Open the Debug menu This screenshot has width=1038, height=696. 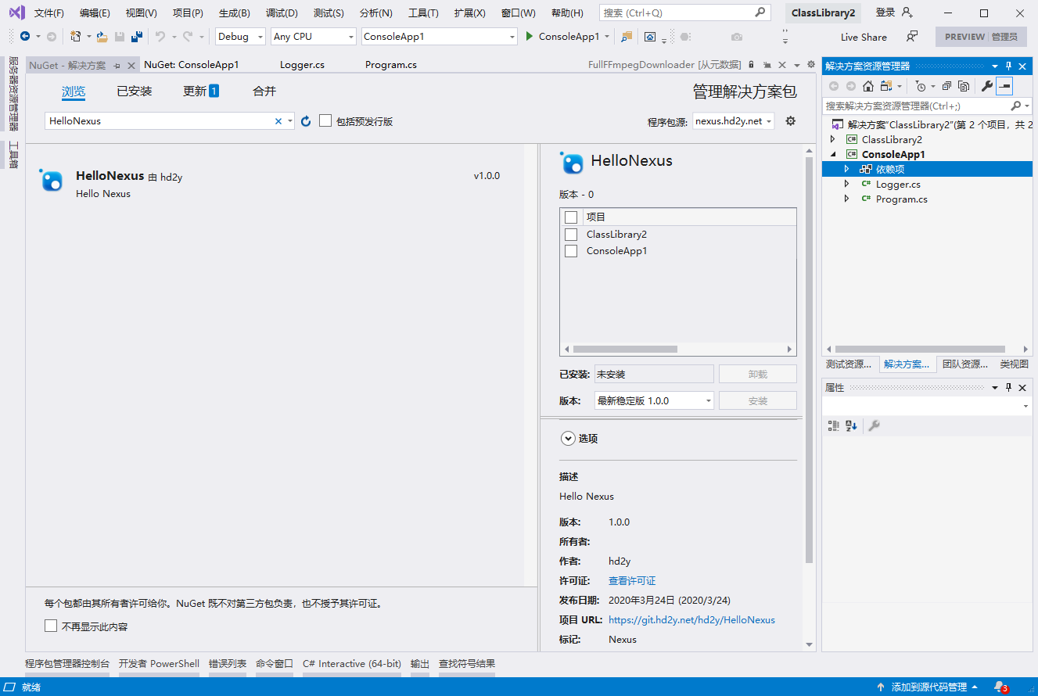coord(282,13)
